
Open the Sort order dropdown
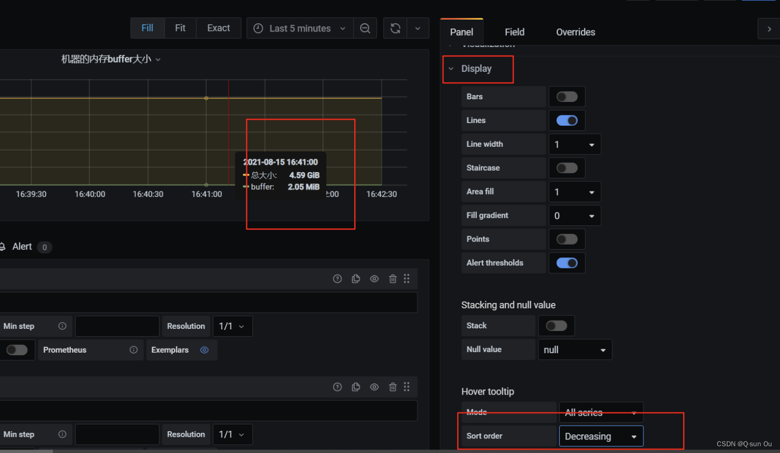point(601,436)
